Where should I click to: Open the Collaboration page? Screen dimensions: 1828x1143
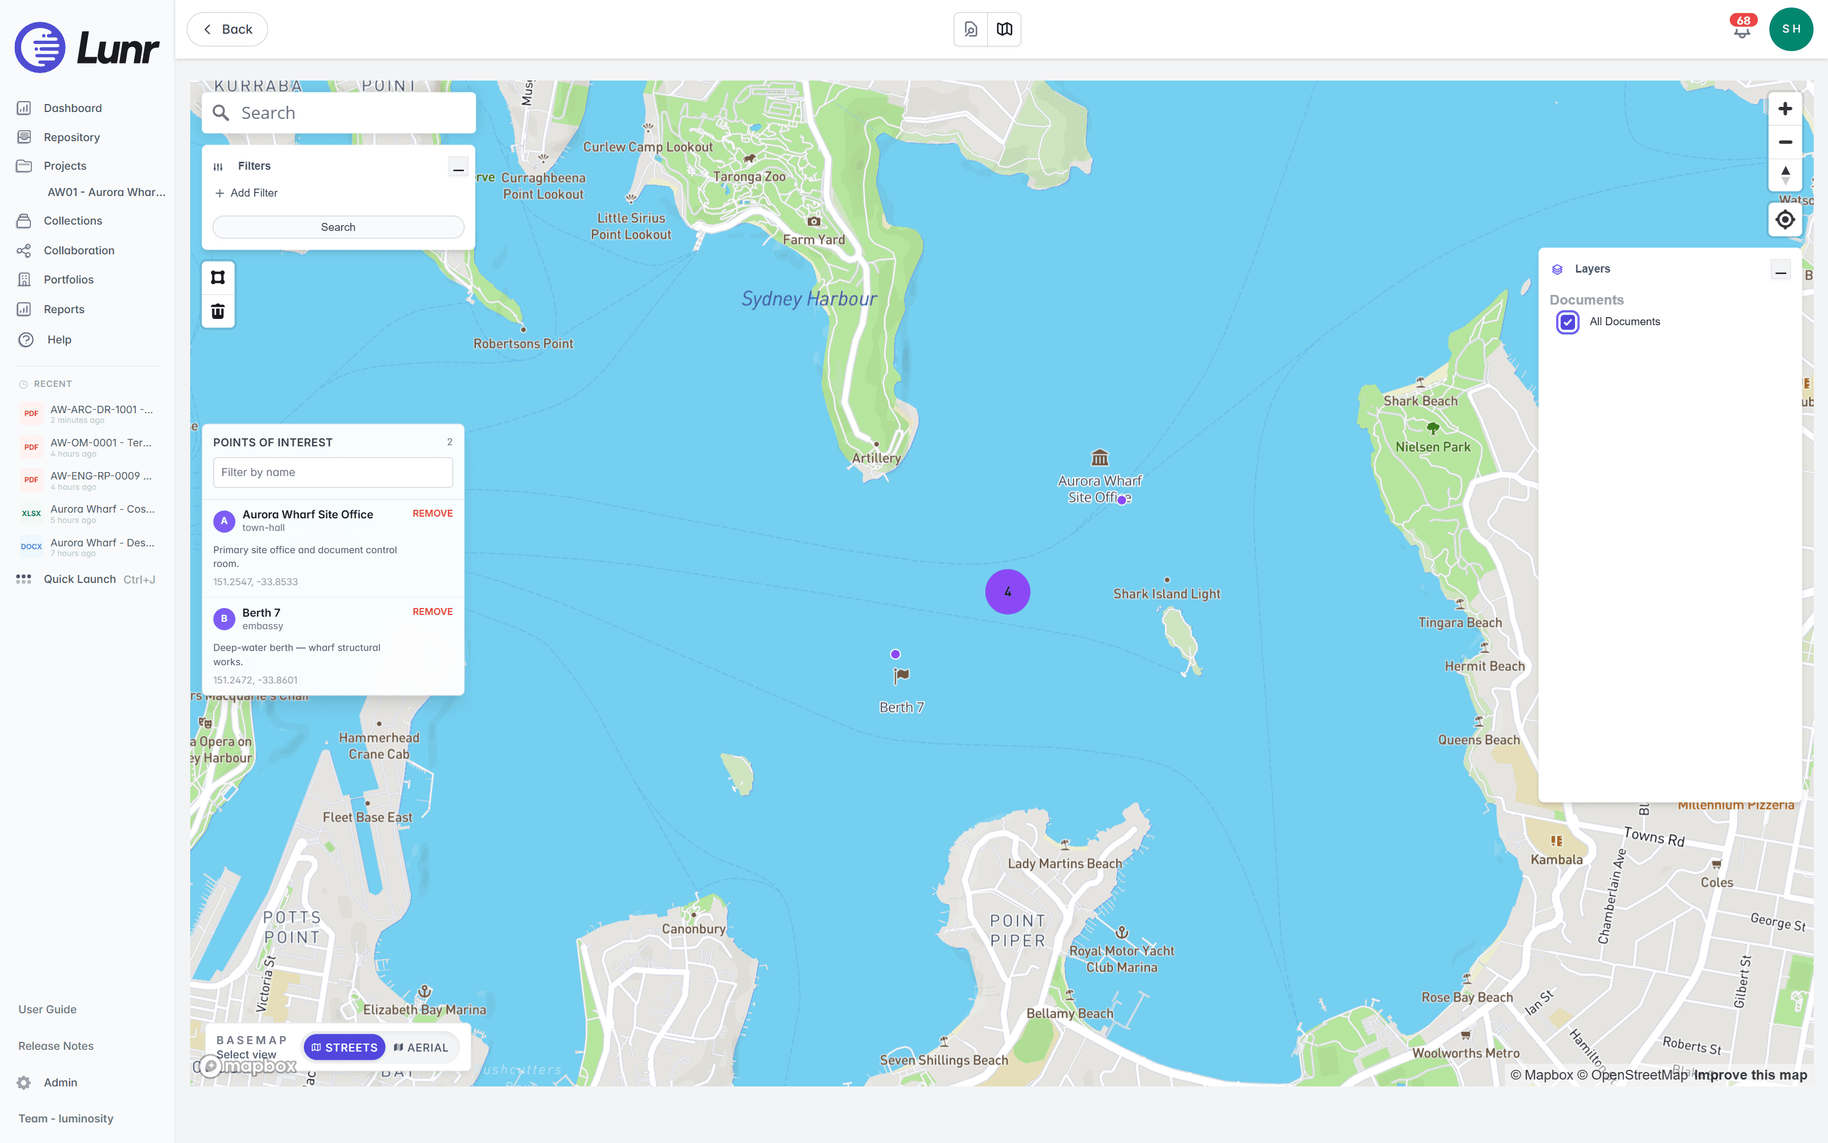click(79, 250)
